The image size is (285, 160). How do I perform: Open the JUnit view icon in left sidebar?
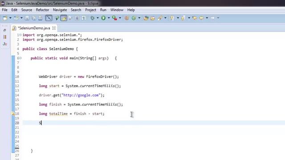click(x=5, y=44)
